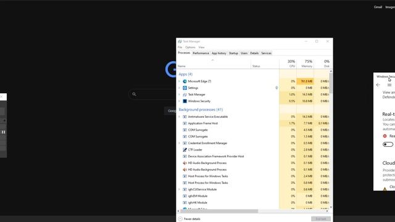Image resolution: width=395 pixels, height=222 pixels.
Task: Click the Application Frame Host icon
Action: [x=185, y=123]
